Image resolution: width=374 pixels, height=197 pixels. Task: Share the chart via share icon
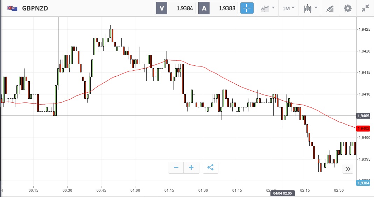click(210, 168)
